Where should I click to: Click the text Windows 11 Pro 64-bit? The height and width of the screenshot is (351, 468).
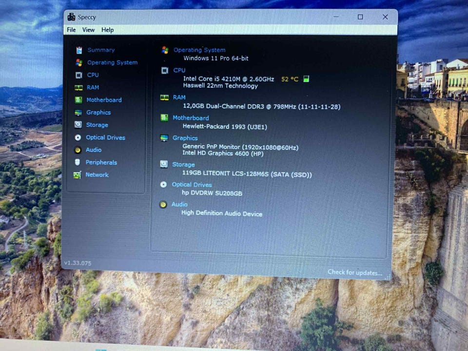[x=216, y=58]
